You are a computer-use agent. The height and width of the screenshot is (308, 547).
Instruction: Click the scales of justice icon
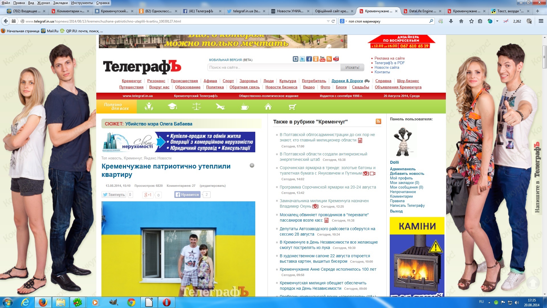point(197,107)
